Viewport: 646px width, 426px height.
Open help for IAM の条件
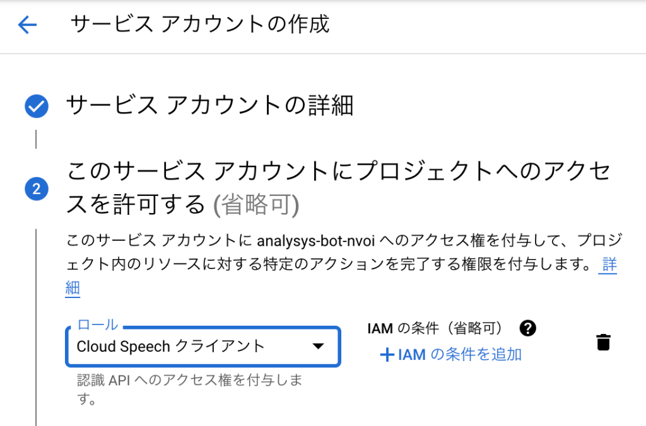(527, 328)
